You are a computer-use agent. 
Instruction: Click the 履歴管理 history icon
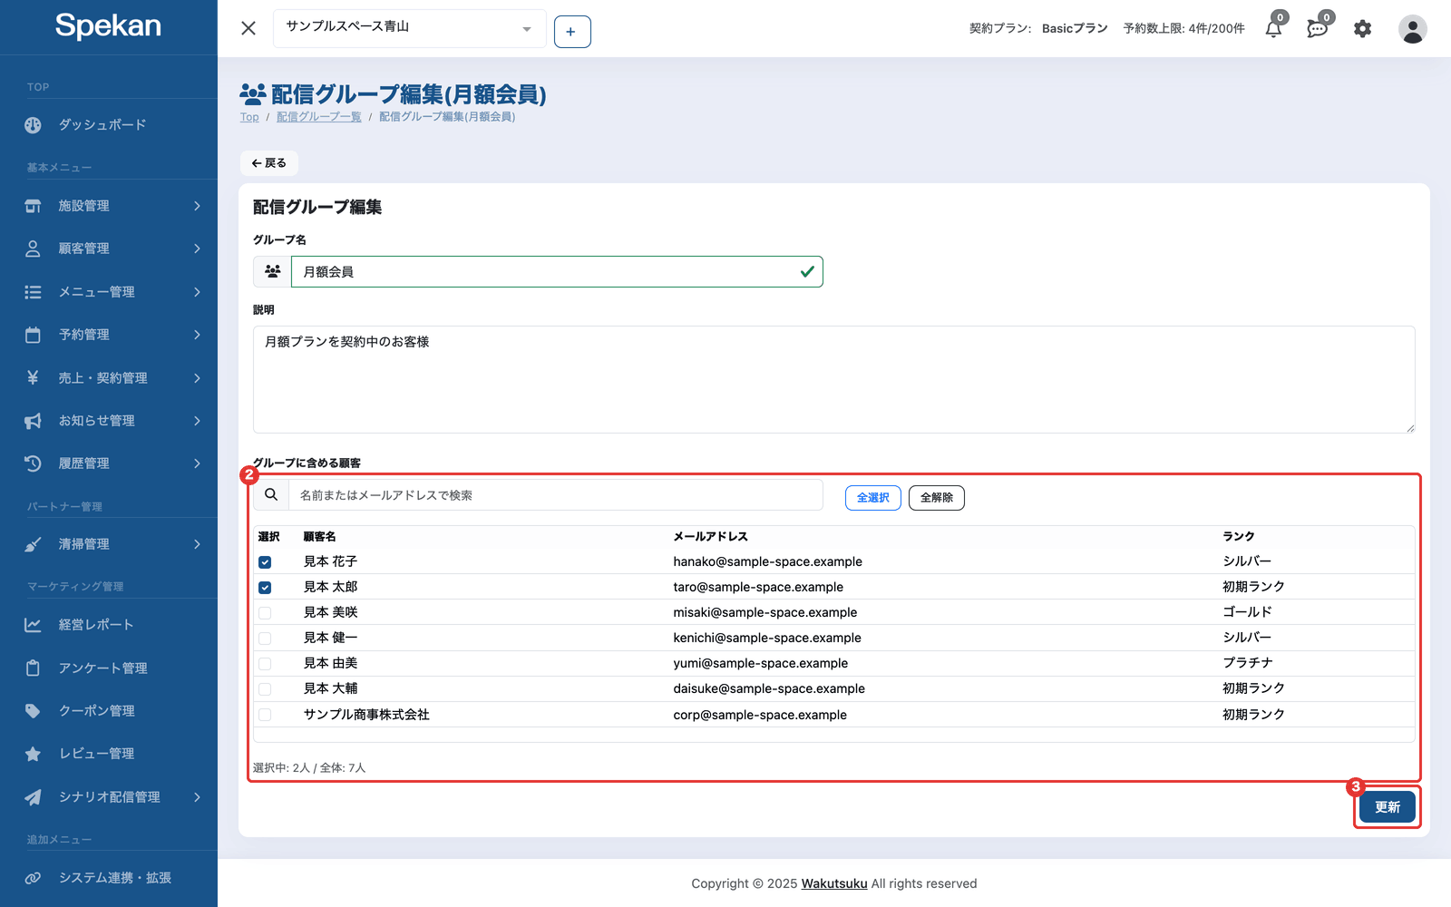coord(33,463)
